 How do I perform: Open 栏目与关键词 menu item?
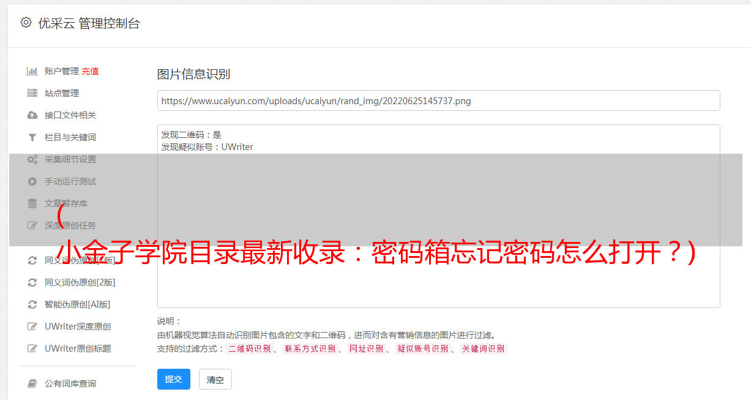click(x=70, y=137)
